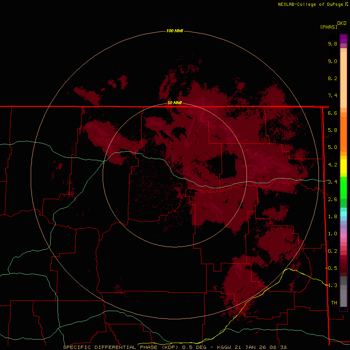Click the [PHAS] label above the color bar
Screen dimensions: 350x350
(x=329, y=27)
